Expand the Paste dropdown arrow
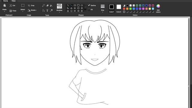Screen dimensions: 192x108 click(x=4, y=11)
